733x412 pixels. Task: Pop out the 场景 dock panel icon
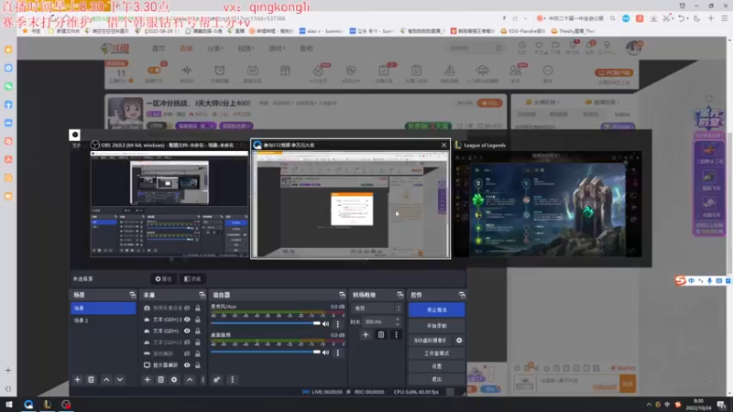coord(132,295)
